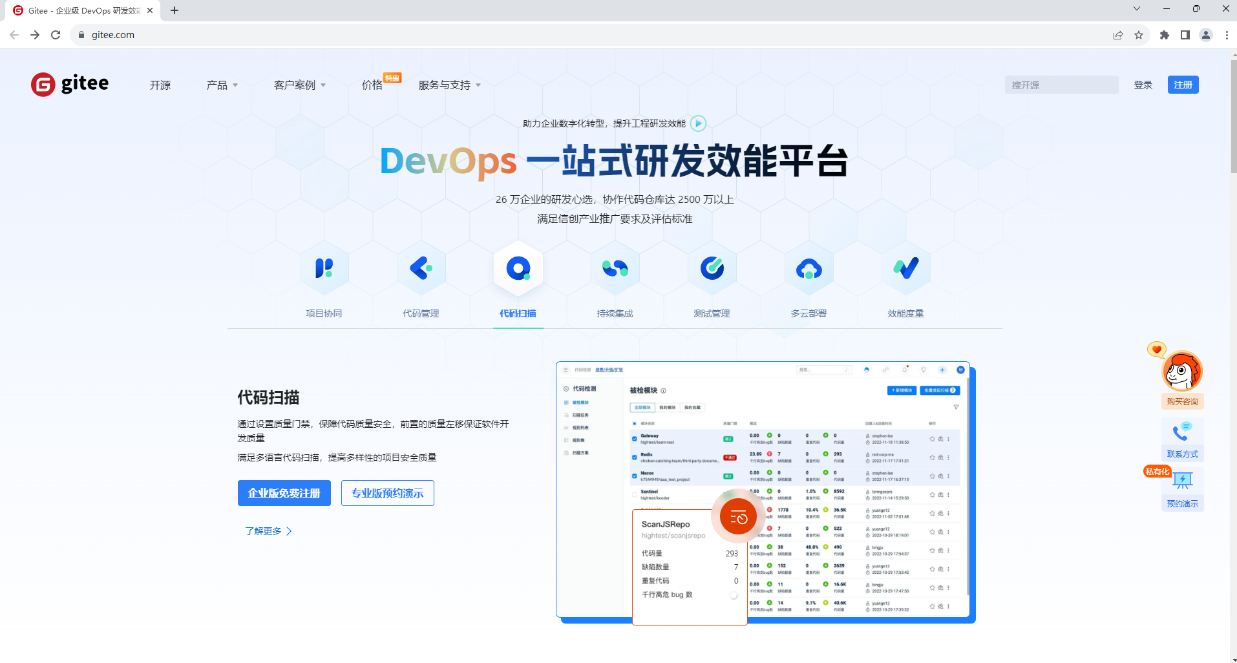The width and height of the screenshot is (1237, 663).
Task: Click the Gitee logo
Action: (70, 84)
